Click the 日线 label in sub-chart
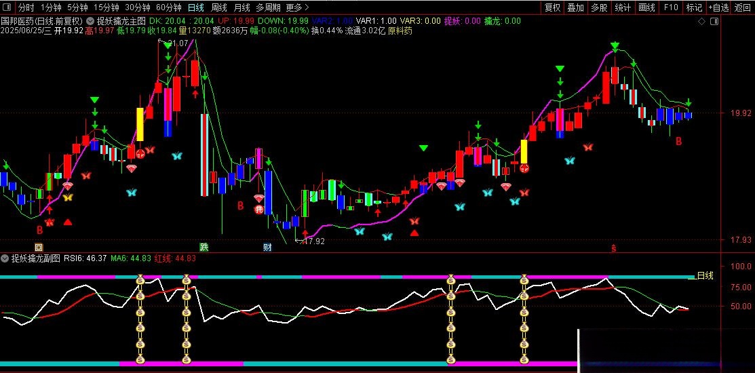 (705, 275)
